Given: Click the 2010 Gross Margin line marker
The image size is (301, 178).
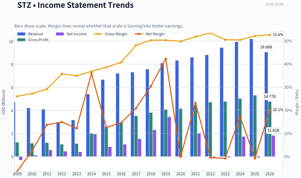Looking at the screenshot, I should (x=32, y=94).
